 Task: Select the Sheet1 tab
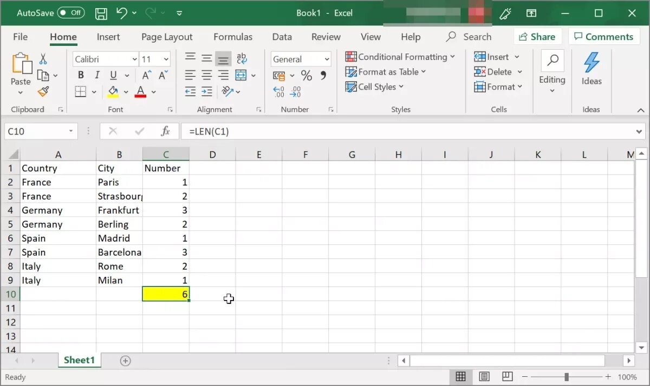pos(79,360)
